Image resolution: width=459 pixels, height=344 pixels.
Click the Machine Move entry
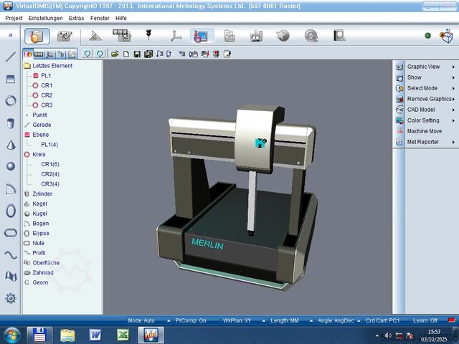coord(425,131)
